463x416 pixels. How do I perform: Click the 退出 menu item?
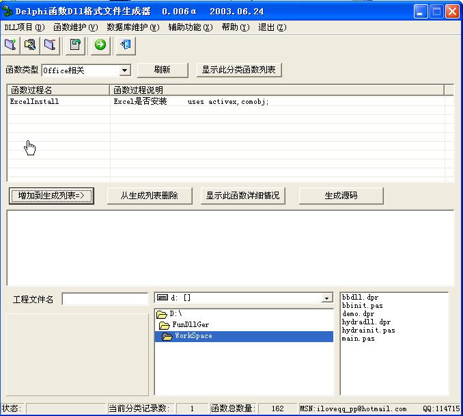(x=272, y=27)
